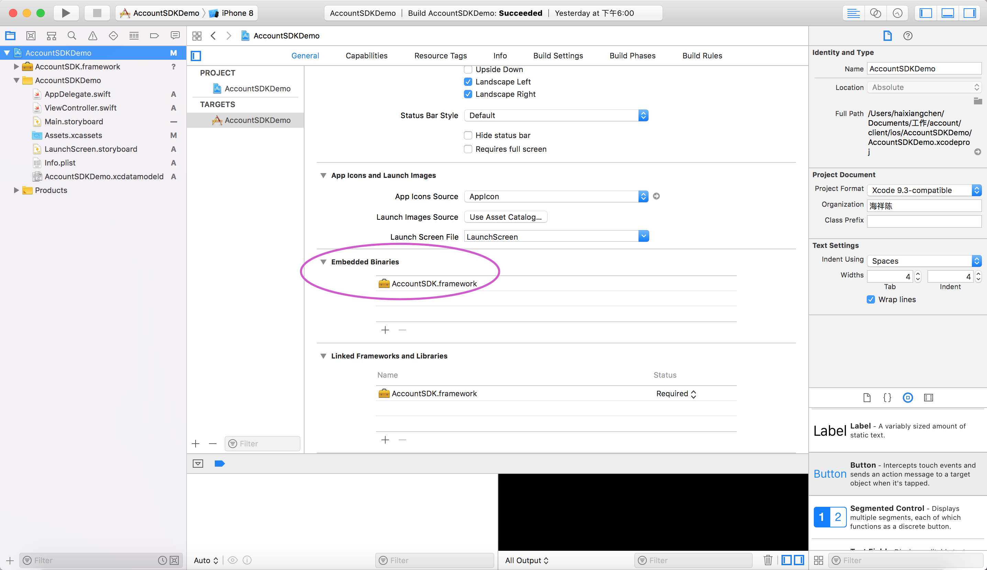Open Project Format dropdown
Screen dimensions: 987x570
point(924,190)
